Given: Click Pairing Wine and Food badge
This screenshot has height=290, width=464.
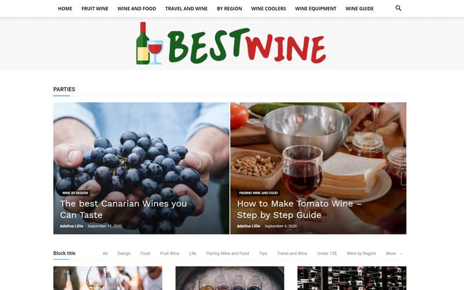Looking at the screenshot, I should tap(258, 193).
